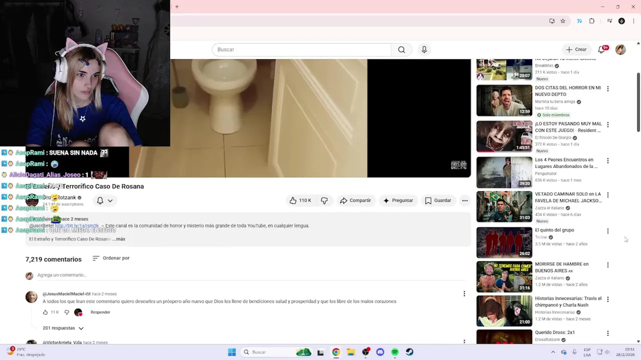
Task: Click the YouTube search magnifier button
Action: click(401, 49)
